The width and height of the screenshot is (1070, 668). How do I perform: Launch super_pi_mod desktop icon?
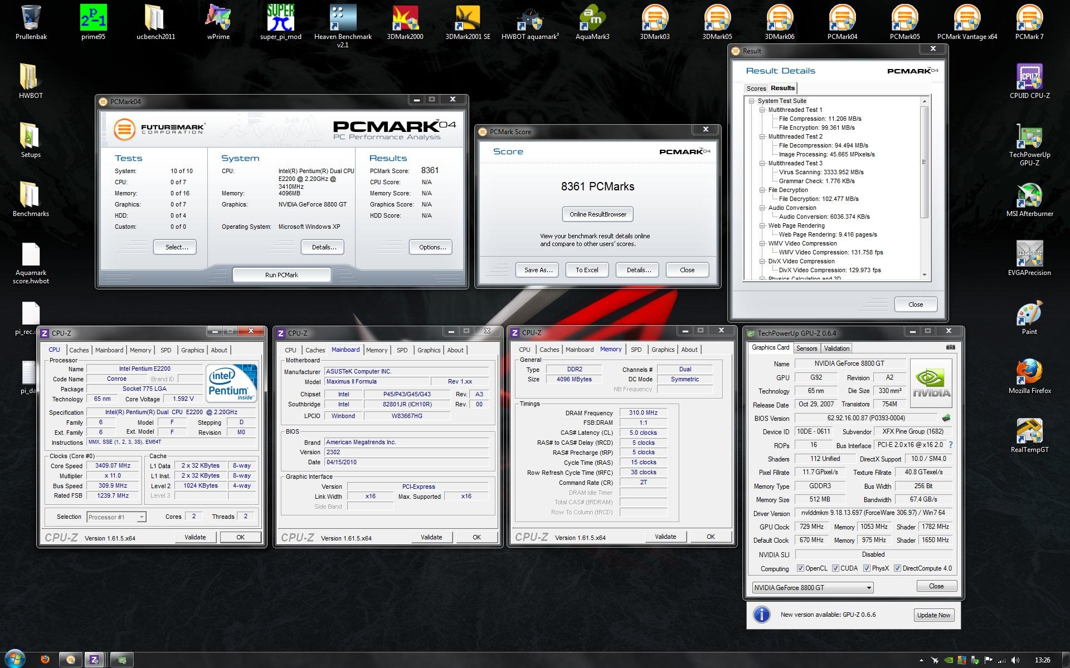pyautogui.click(x=280, y=22)
